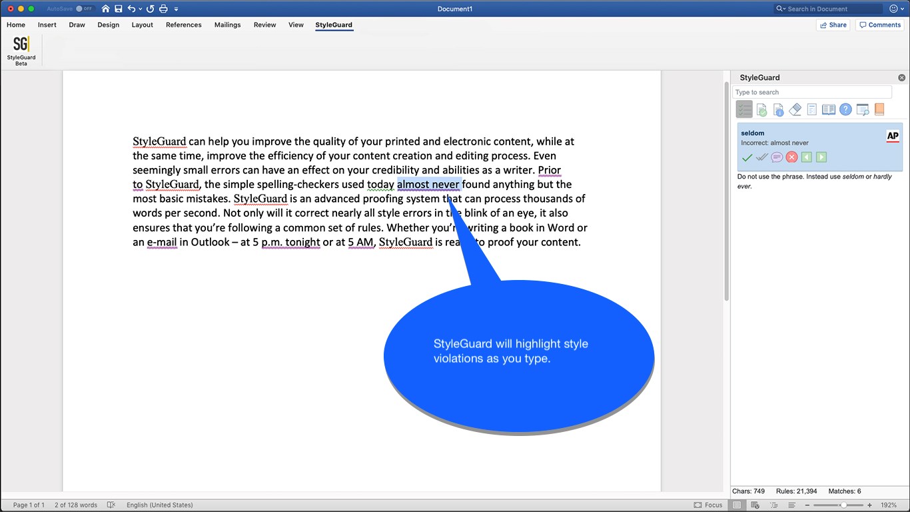Add a comment via speech bubble icon
910x512 pixels.
(777, 157)
